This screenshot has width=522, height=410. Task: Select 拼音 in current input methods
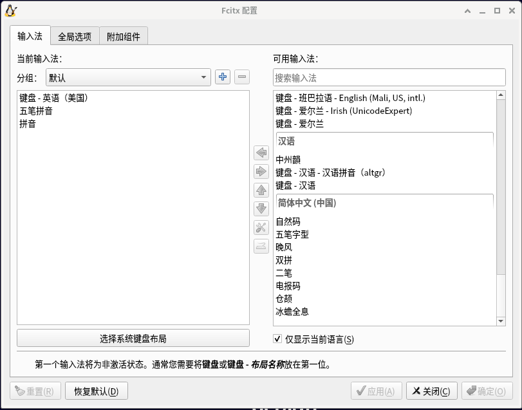133,124
